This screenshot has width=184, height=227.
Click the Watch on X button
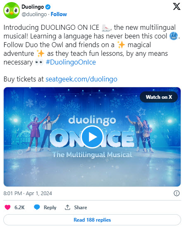(x=159, y=97)
